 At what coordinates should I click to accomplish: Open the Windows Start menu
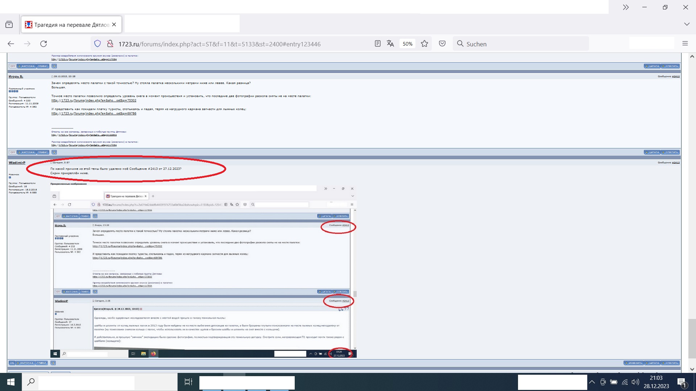click(x=11, y=382)
